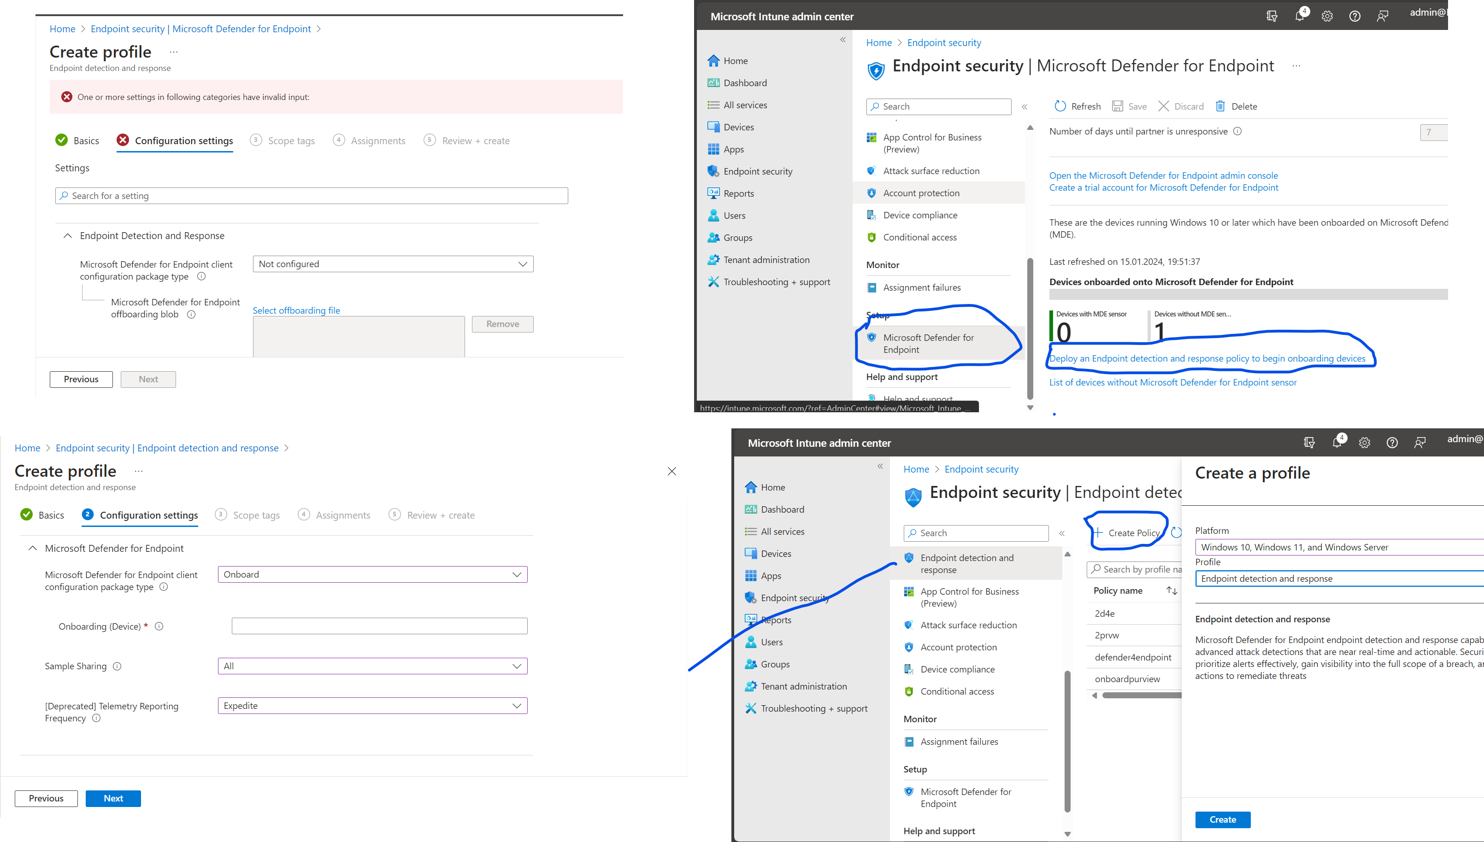Open Account protection settings
1484x842 pixels.
click(921, 193)
